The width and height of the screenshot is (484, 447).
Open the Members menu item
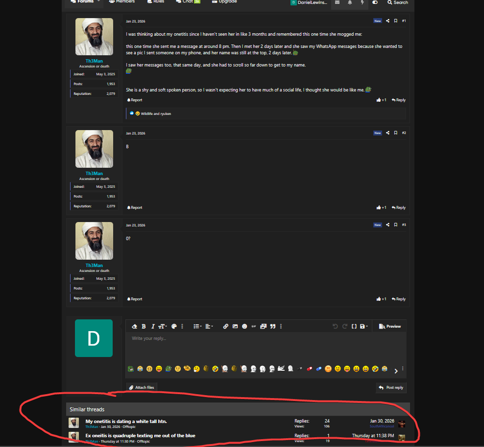click(122, 2)
